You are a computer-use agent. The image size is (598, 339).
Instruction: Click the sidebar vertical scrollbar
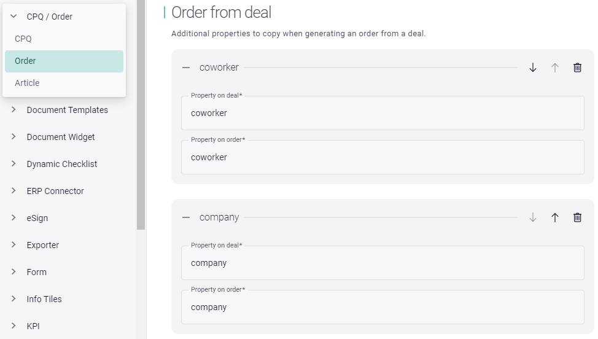point(141,123)
